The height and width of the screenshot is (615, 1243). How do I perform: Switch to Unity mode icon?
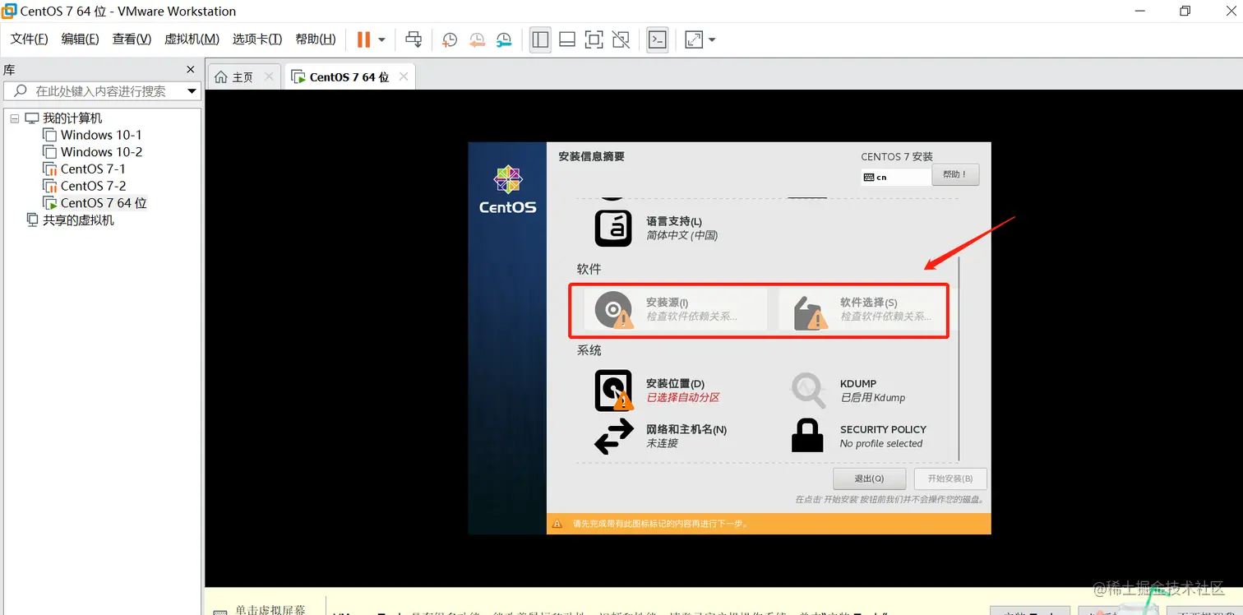621,39
